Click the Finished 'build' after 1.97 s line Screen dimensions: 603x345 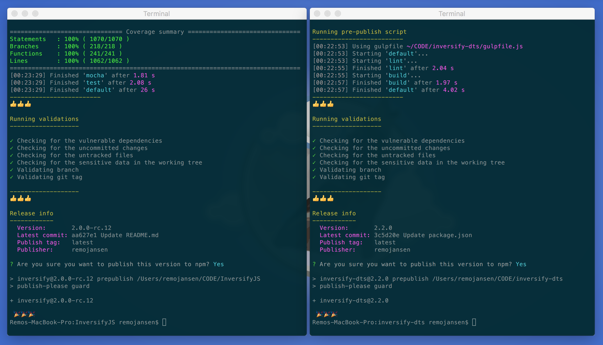(385, 83)
